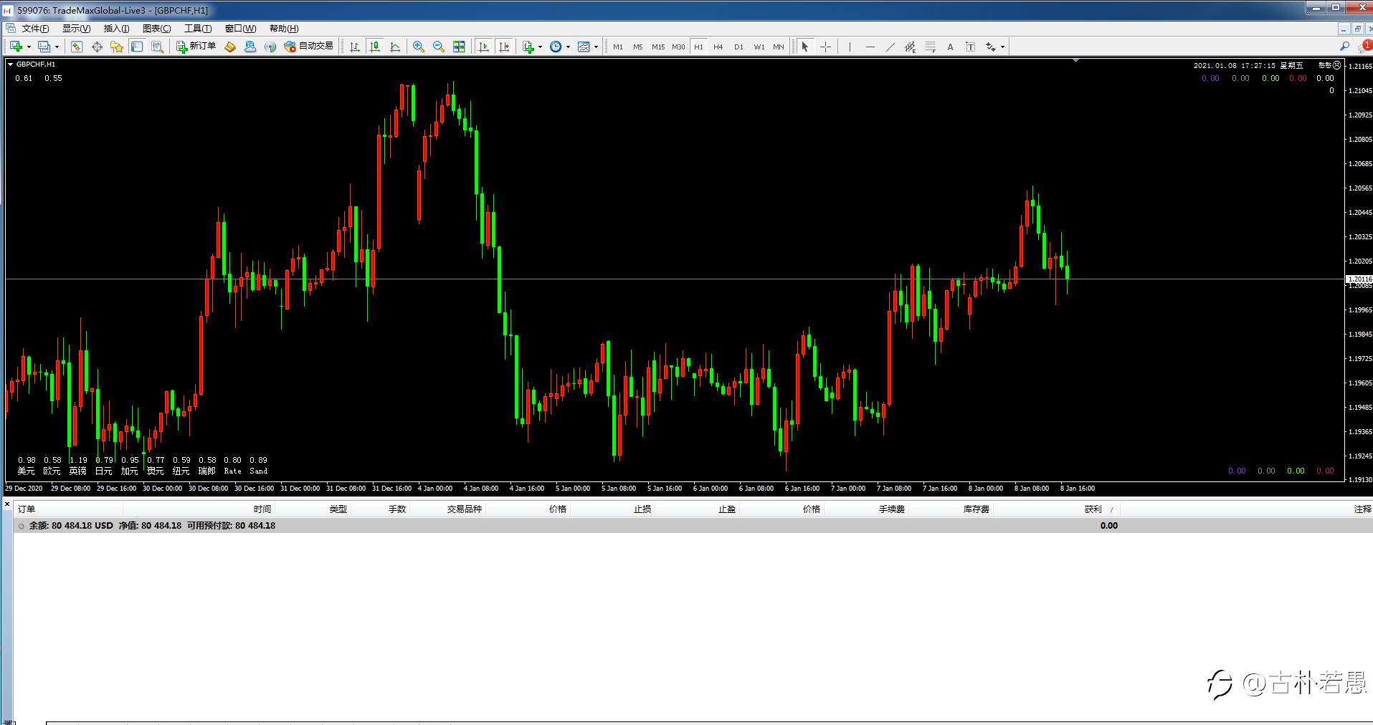Select the Fibonacci Retracement tool
This screenshot has height=725, width=1373.
click(930, 47)
